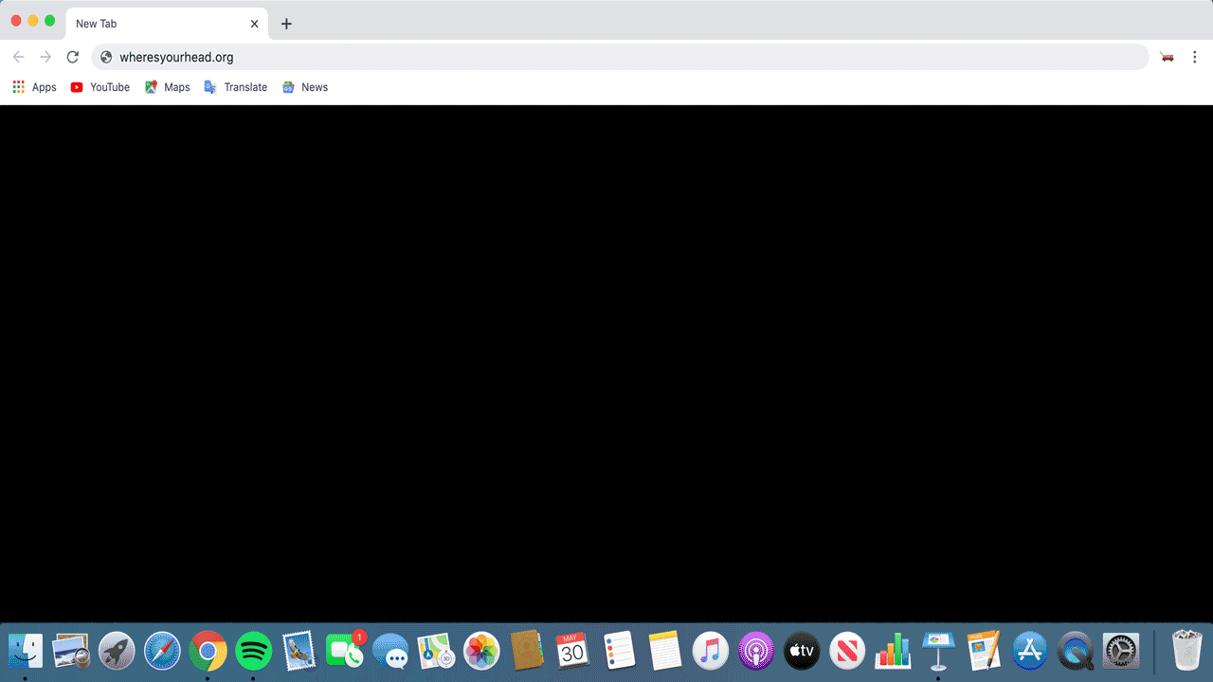Open Finder in the dock
Viewport: 1213px width, 682px height.
coord(26,651)
